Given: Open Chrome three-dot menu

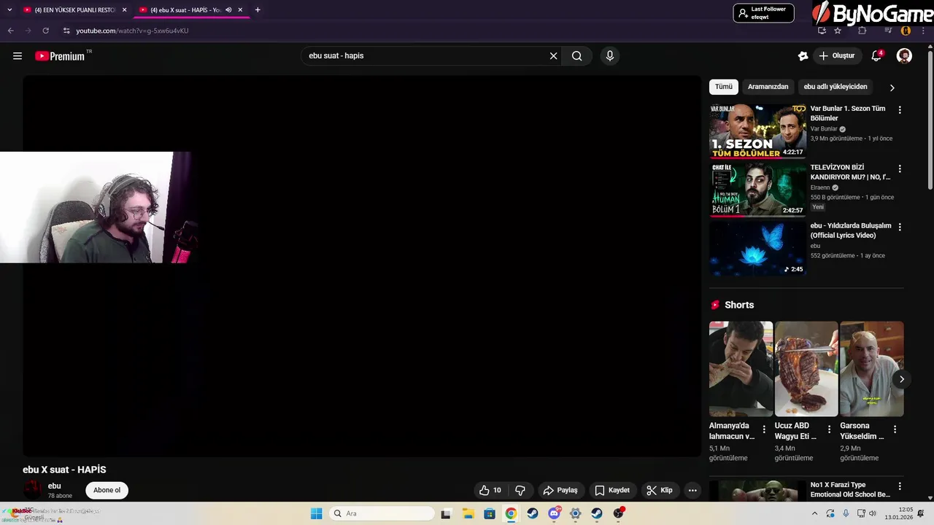Looking at the screenshot, I should (923, 31).
